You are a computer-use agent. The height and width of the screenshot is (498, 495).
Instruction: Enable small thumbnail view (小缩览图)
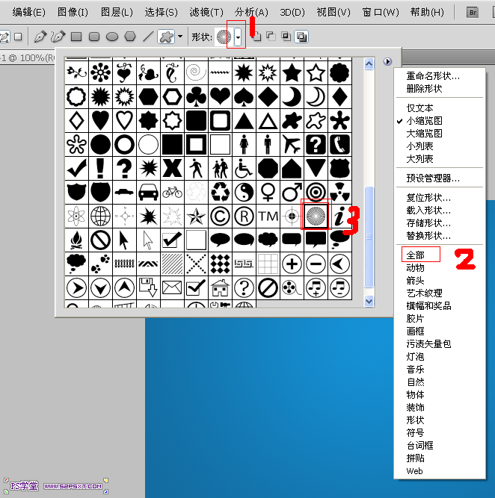(x=423, y=121)
